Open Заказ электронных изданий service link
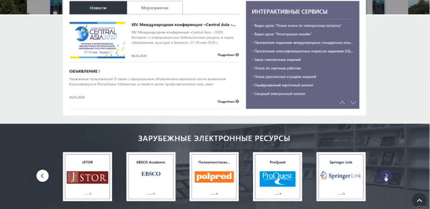The width and height of the screenshot is (430, 209). pos(277,60)
